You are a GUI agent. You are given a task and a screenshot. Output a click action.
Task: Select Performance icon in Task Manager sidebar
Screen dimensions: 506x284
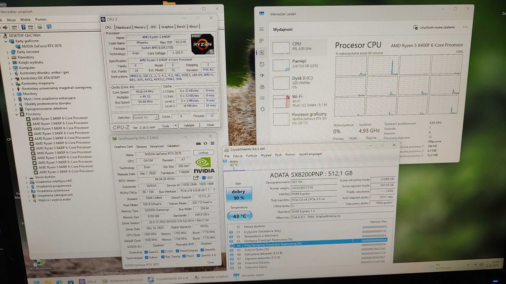(x=262, y=52)
